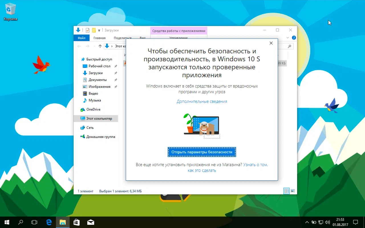Viewport: 365px width, 228px height.
Task: Go forward using Explorer's forward arrow
Action: [x=88, y=46]
